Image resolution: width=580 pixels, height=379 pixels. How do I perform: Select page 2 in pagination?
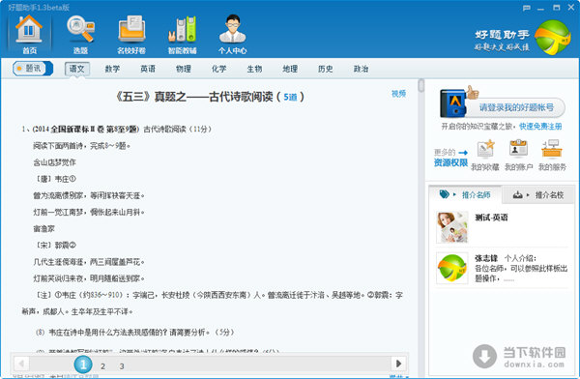pos(102,366)
